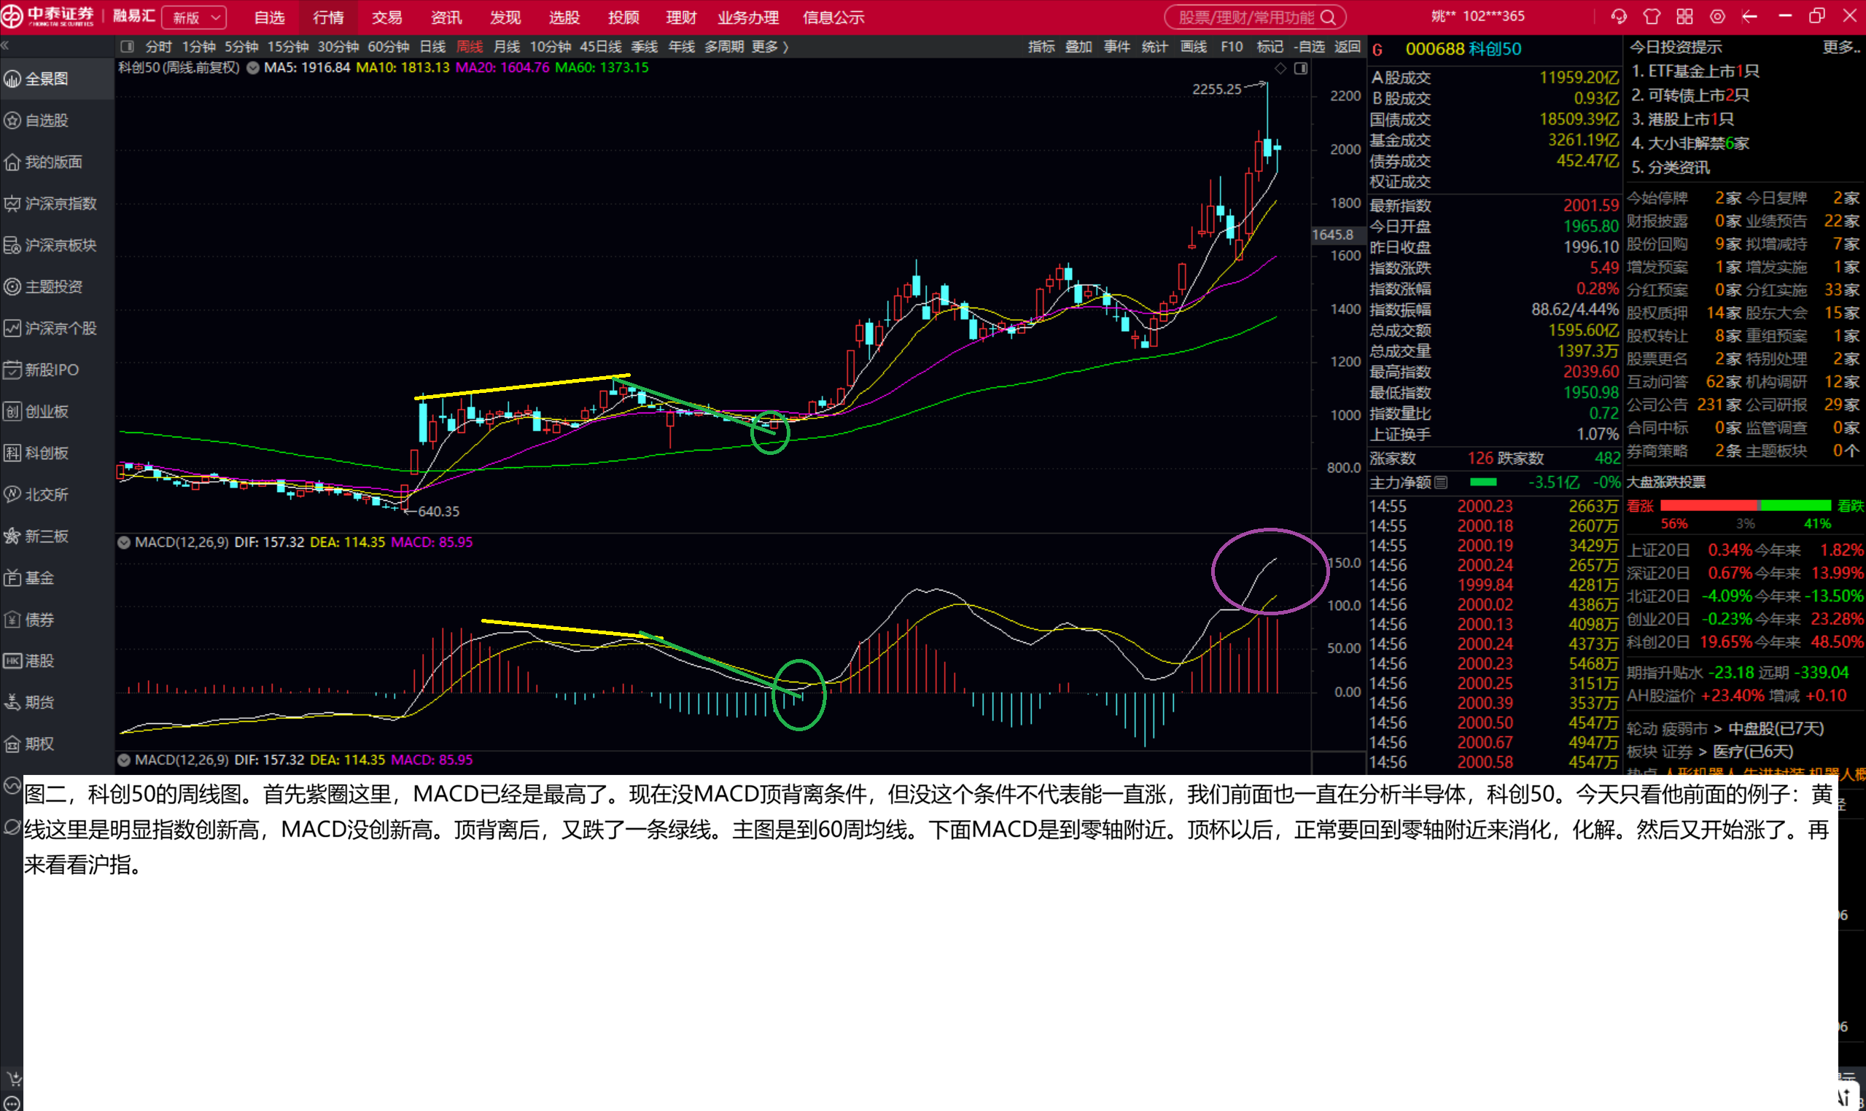Click the 画线 drawing button
The image size is (1866, 1111).
pyautogui.click(x=1194, y=47)
